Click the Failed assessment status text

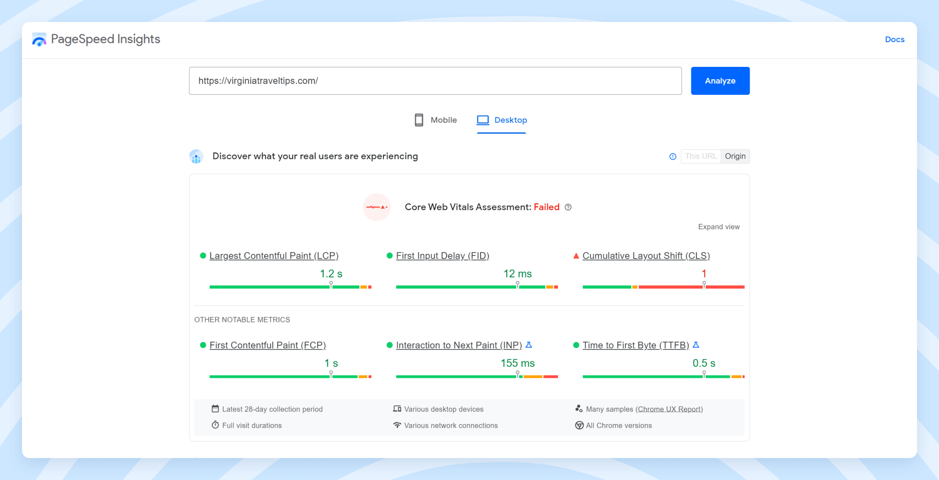[x=547, y=207]
